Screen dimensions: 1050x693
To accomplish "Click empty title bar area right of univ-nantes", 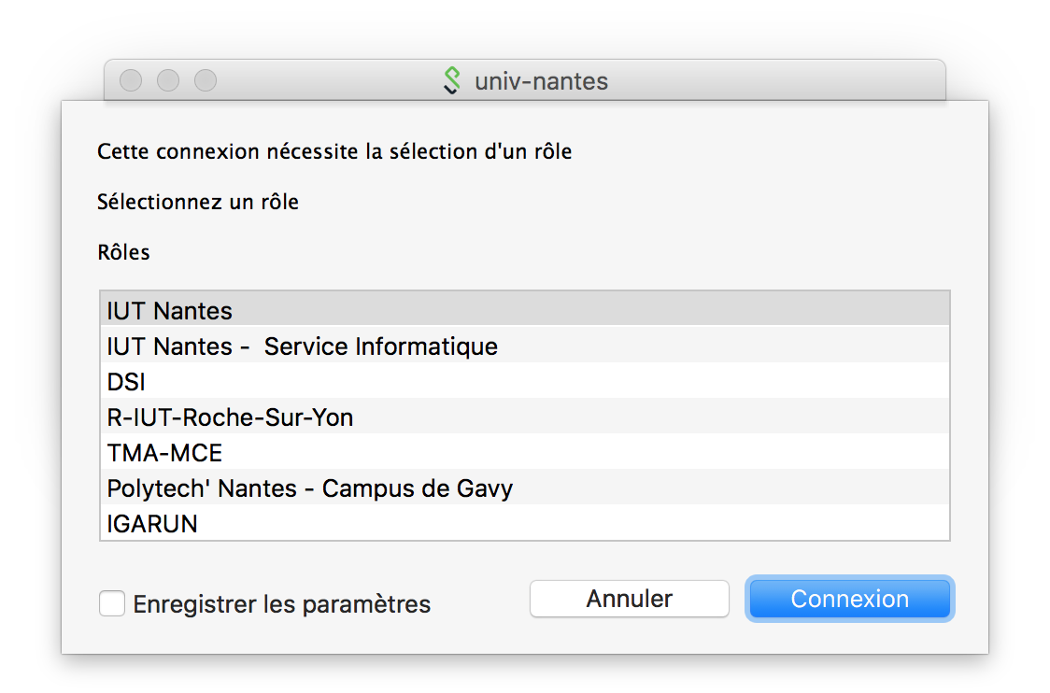I will coord(775,81).
